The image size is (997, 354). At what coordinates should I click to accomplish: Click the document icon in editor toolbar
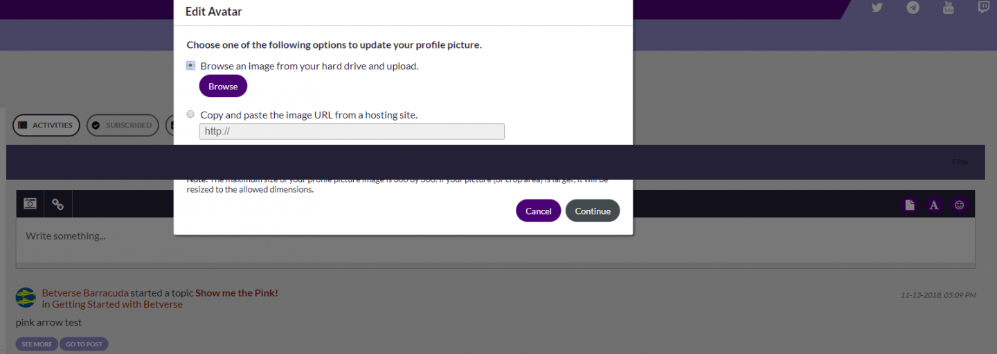[910, 204]
